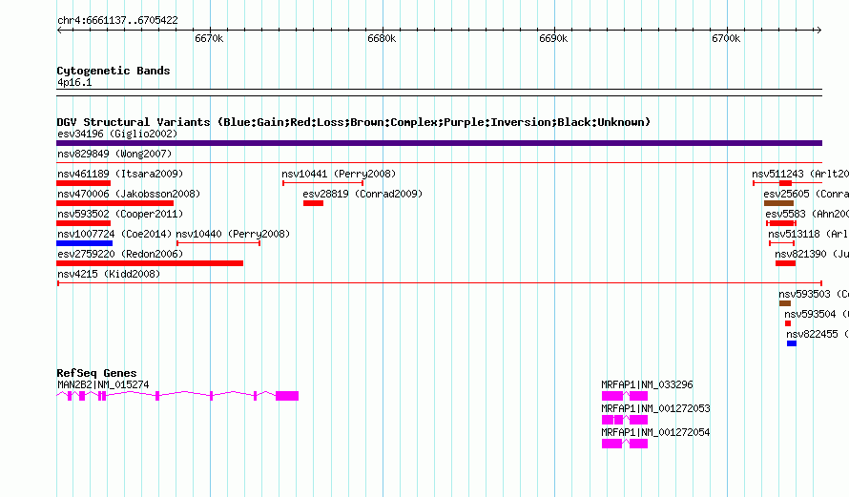The image size is (849, 497).
Task: Click the 6680k ruler mark
Action: click(382, 38)
